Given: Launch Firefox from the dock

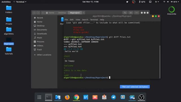Looking at the screenshot, I should (67, 97).
